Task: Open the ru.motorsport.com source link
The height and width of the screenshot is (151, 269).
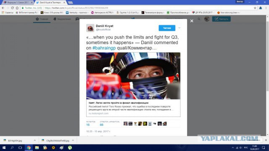Action: click(x=98, y=113)
